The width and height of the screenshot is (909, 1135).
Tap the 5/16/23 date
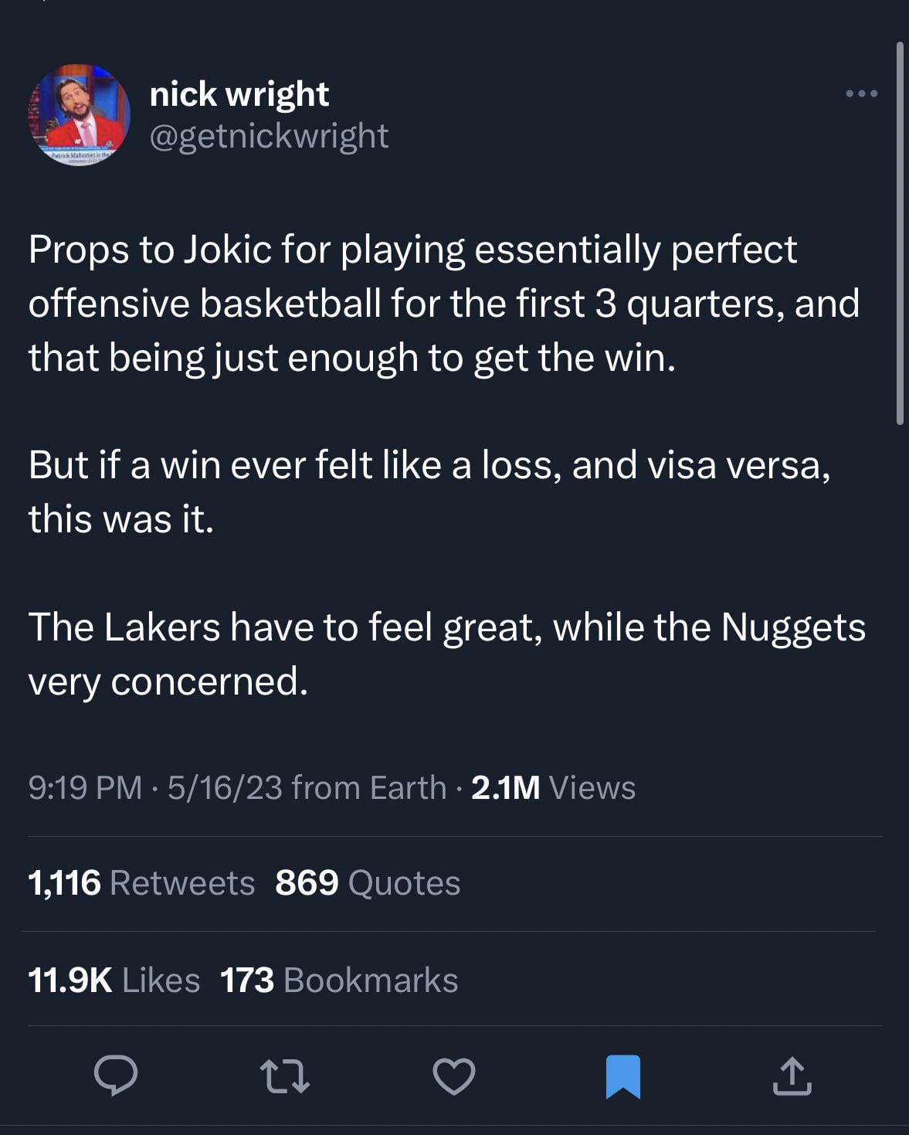coord(225,787)
